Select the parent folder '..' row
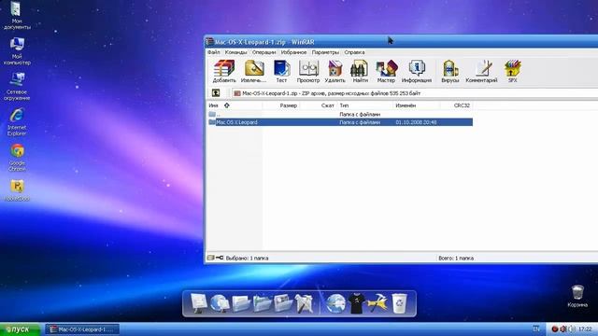The image size is (598, 336). [339, 114]
